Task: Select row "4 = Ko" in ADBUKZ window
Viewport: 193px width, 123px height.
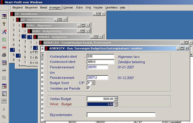Action: (34, 52)
